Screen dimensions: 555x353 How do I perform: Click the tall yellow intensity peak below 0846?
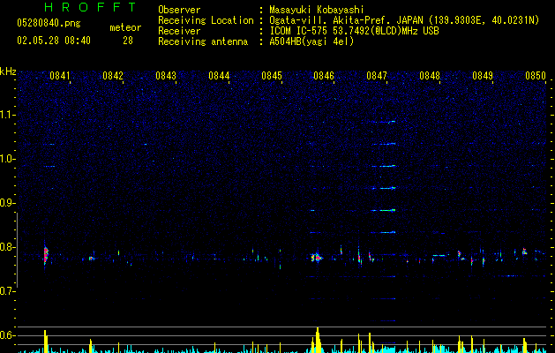click(318, 340)
